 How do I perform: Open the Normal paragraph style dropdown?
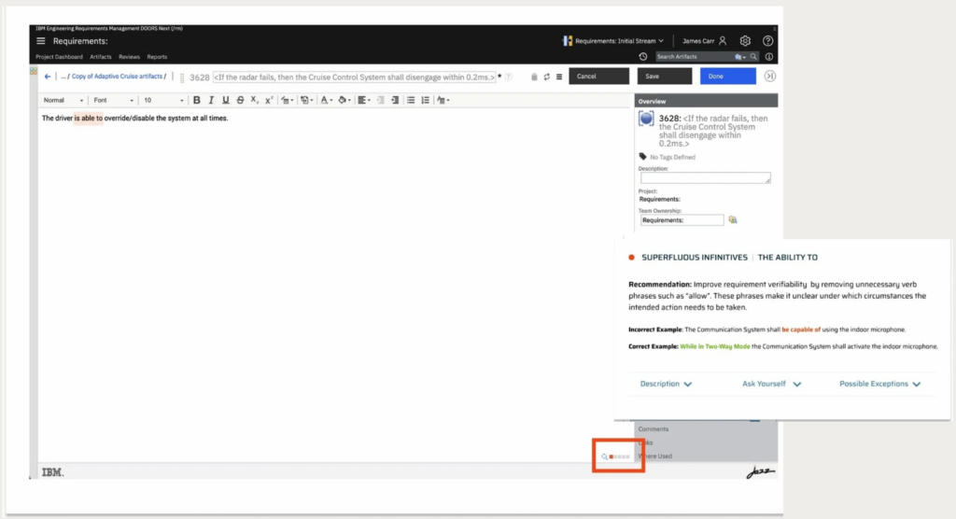tap(63, 100)
